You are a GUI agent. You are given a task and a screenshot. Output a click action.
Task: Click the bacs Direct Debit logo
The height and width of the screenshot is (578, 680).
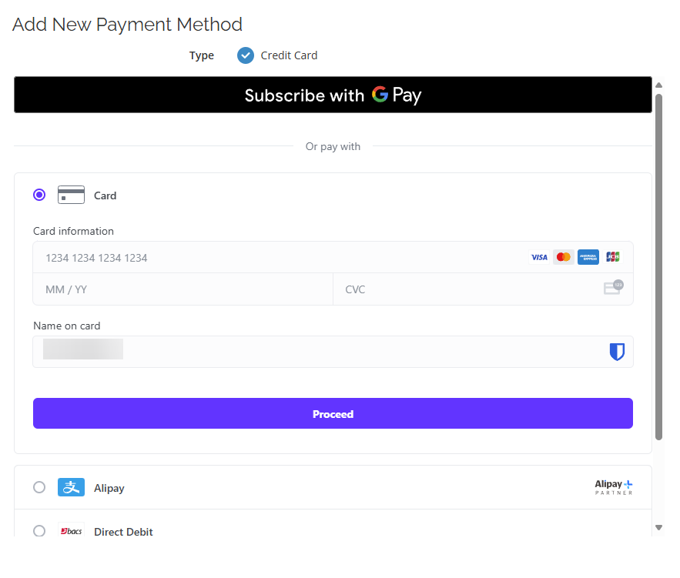coord(71,530)
